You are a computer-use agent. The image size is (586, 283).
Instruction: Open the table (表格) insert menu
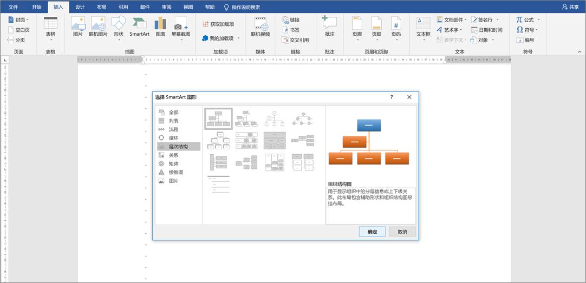(x=50, y=29)
